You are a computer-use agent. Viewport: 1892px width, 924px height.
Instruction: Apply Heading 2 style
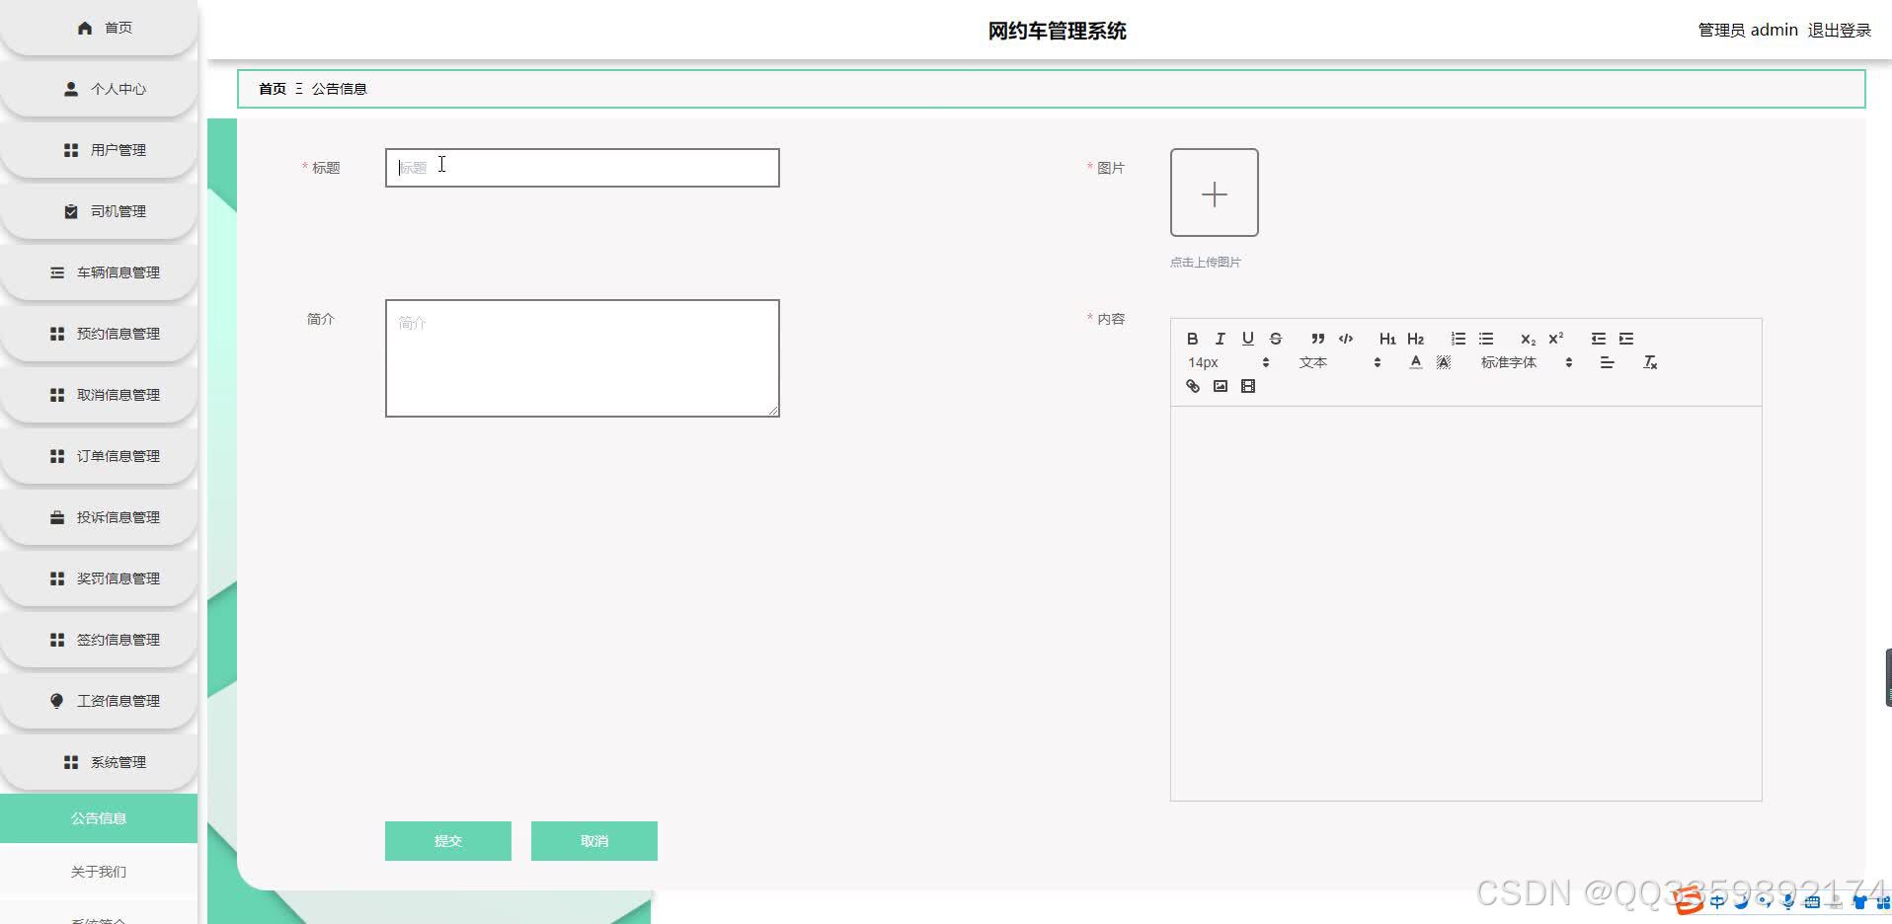pos(1415,339)
